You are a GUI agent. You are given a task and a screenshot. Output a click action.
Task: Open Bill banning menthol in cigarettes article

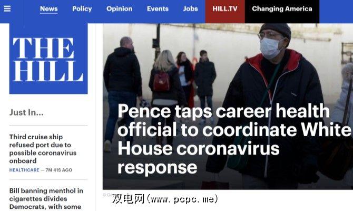click(46, 199)
